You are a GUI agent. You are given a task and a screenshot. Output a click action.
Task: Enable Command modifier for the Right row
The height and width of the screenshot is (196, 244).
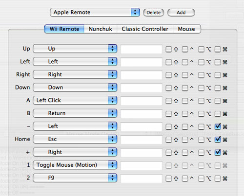pyautogui.click(x=218, y=75)
